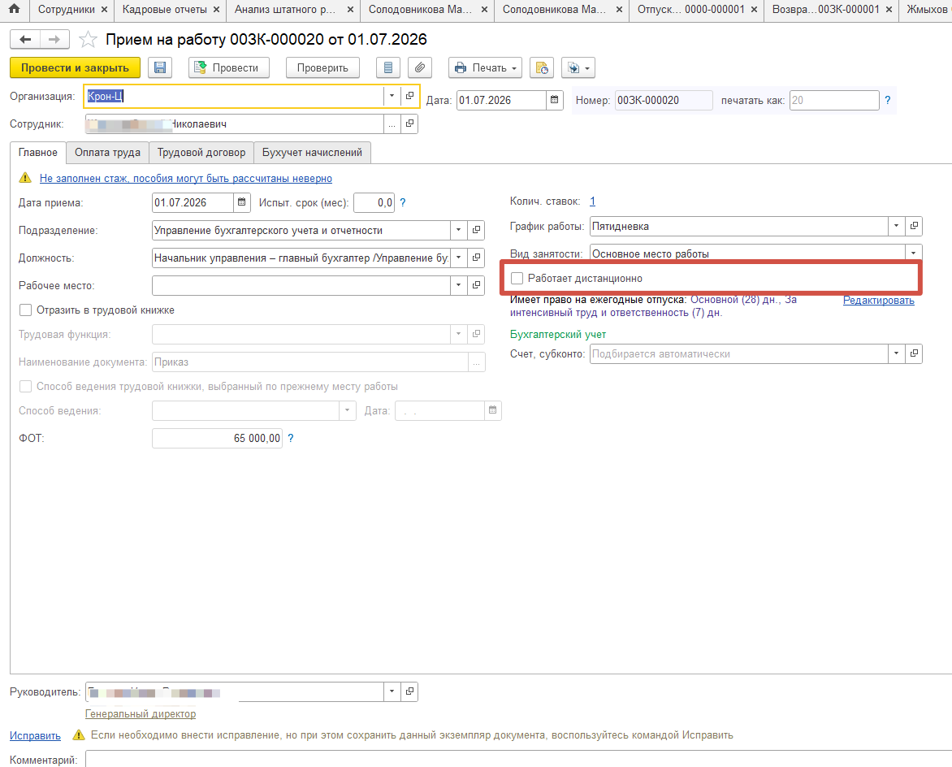Open create-based-on dropdown button
This screenshot has height=767, width=952.
pyautogui.click(x=578, y=67)
